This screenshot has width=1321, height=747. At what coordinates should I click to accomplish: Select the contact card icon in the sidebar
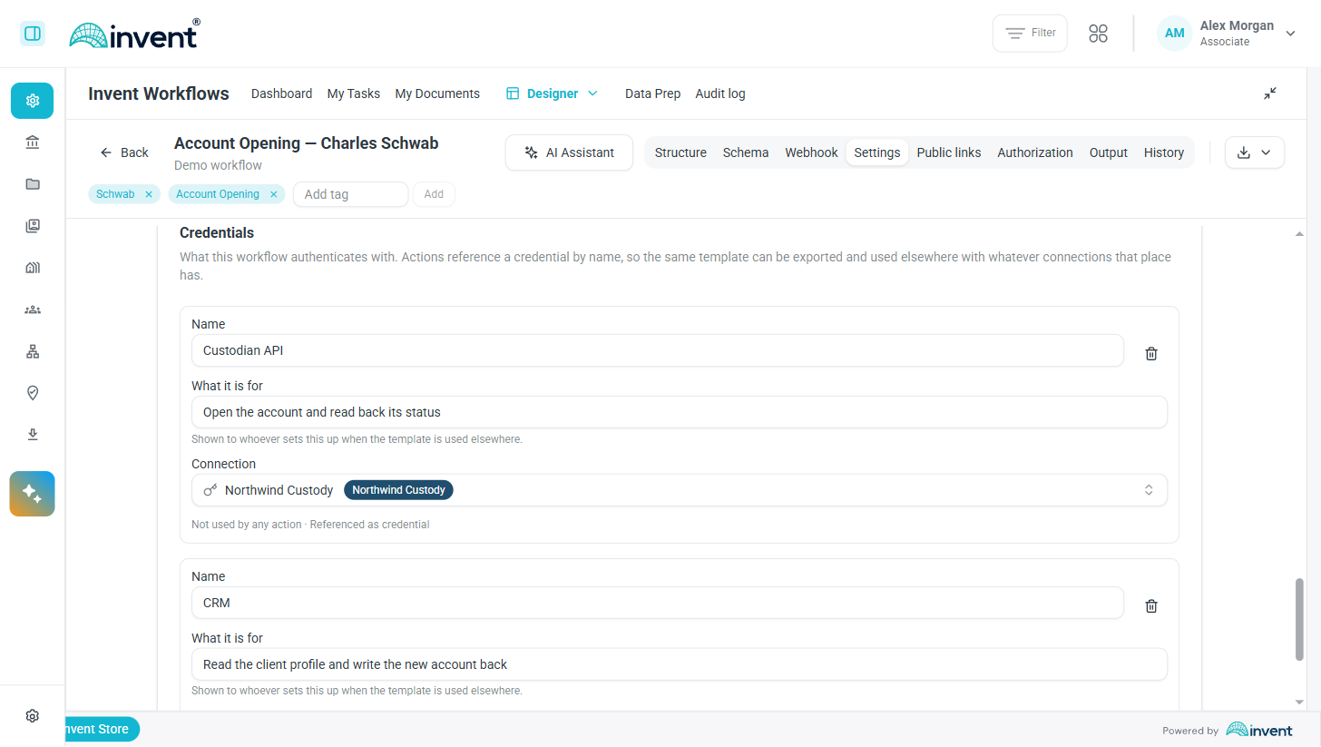tap(33, 226)
